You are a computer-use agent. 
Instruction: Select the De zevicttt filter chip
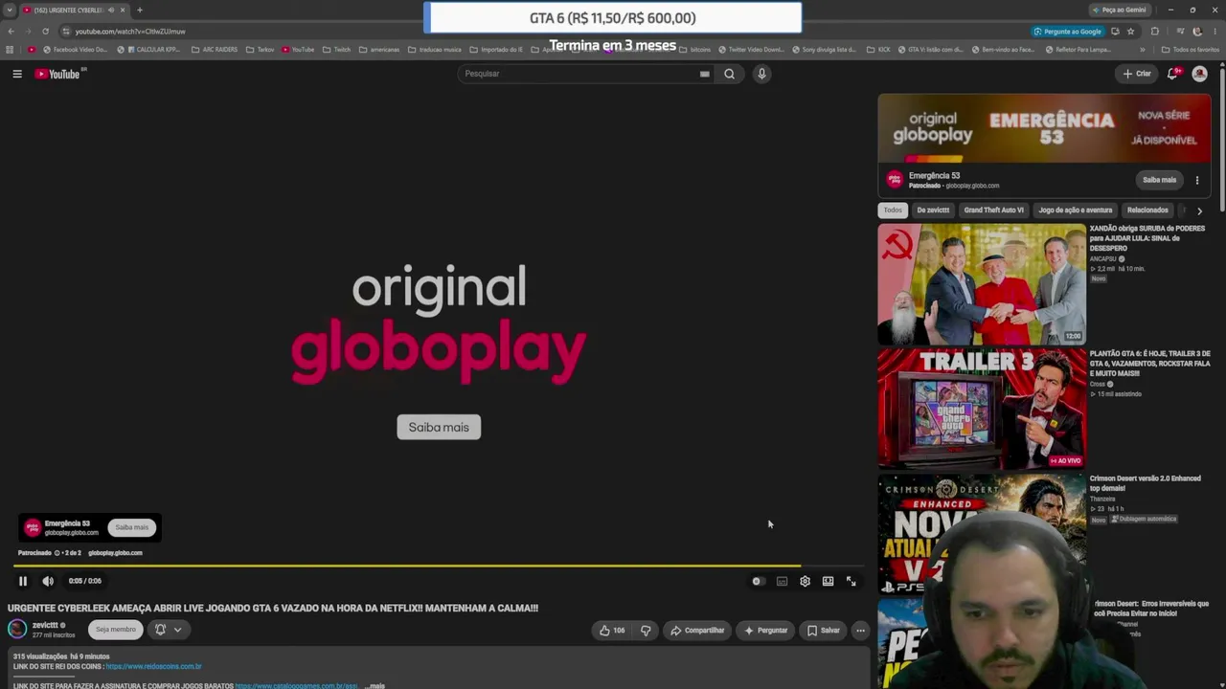[x=933, y=211]
